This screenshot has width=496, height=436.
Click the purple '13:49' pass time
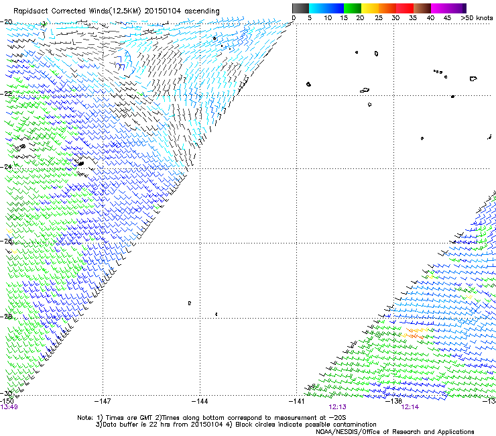point(9,407)
